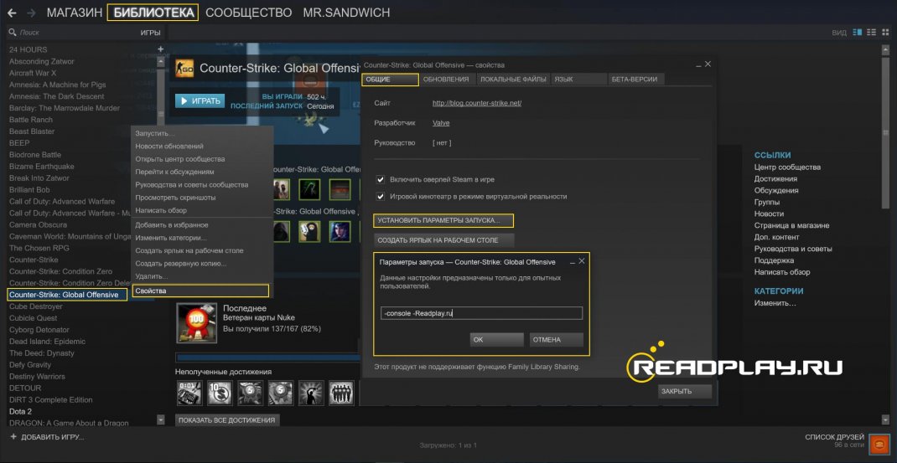Close the launch options dialog
Viewport: 897px width, 463px height.
point(582,261)
